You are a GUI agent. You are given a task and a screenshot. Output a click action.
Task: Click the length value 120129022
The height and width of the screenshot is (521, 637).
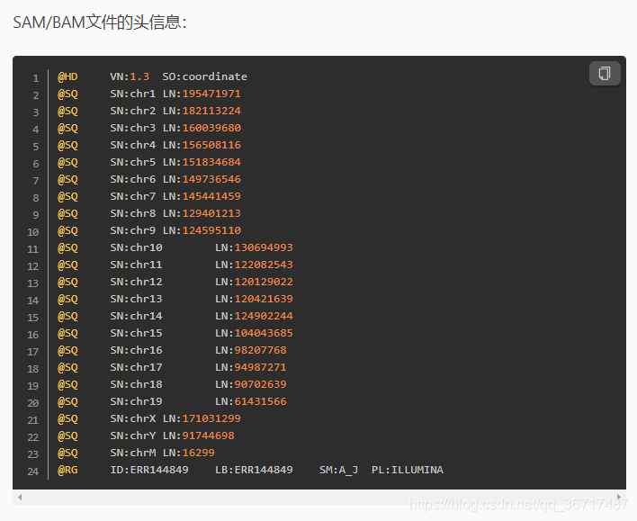click(264, 282)
